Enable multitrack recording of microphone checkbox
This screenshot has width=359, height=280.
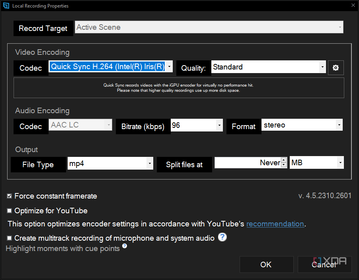(x=10, y=238)
